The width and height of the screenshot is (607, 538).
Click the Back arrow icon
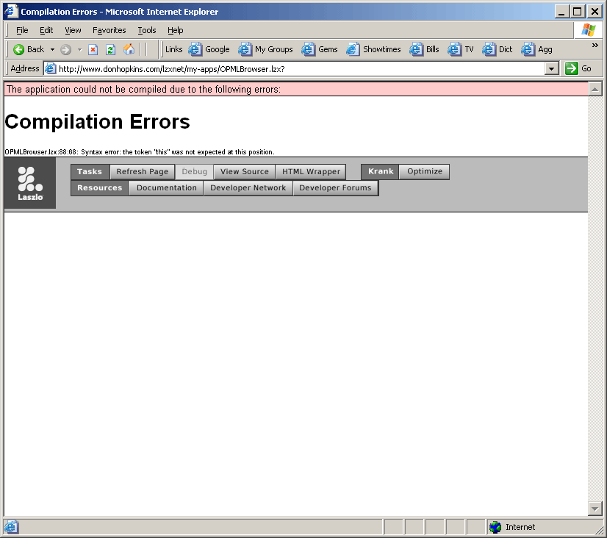coord(19,49)
